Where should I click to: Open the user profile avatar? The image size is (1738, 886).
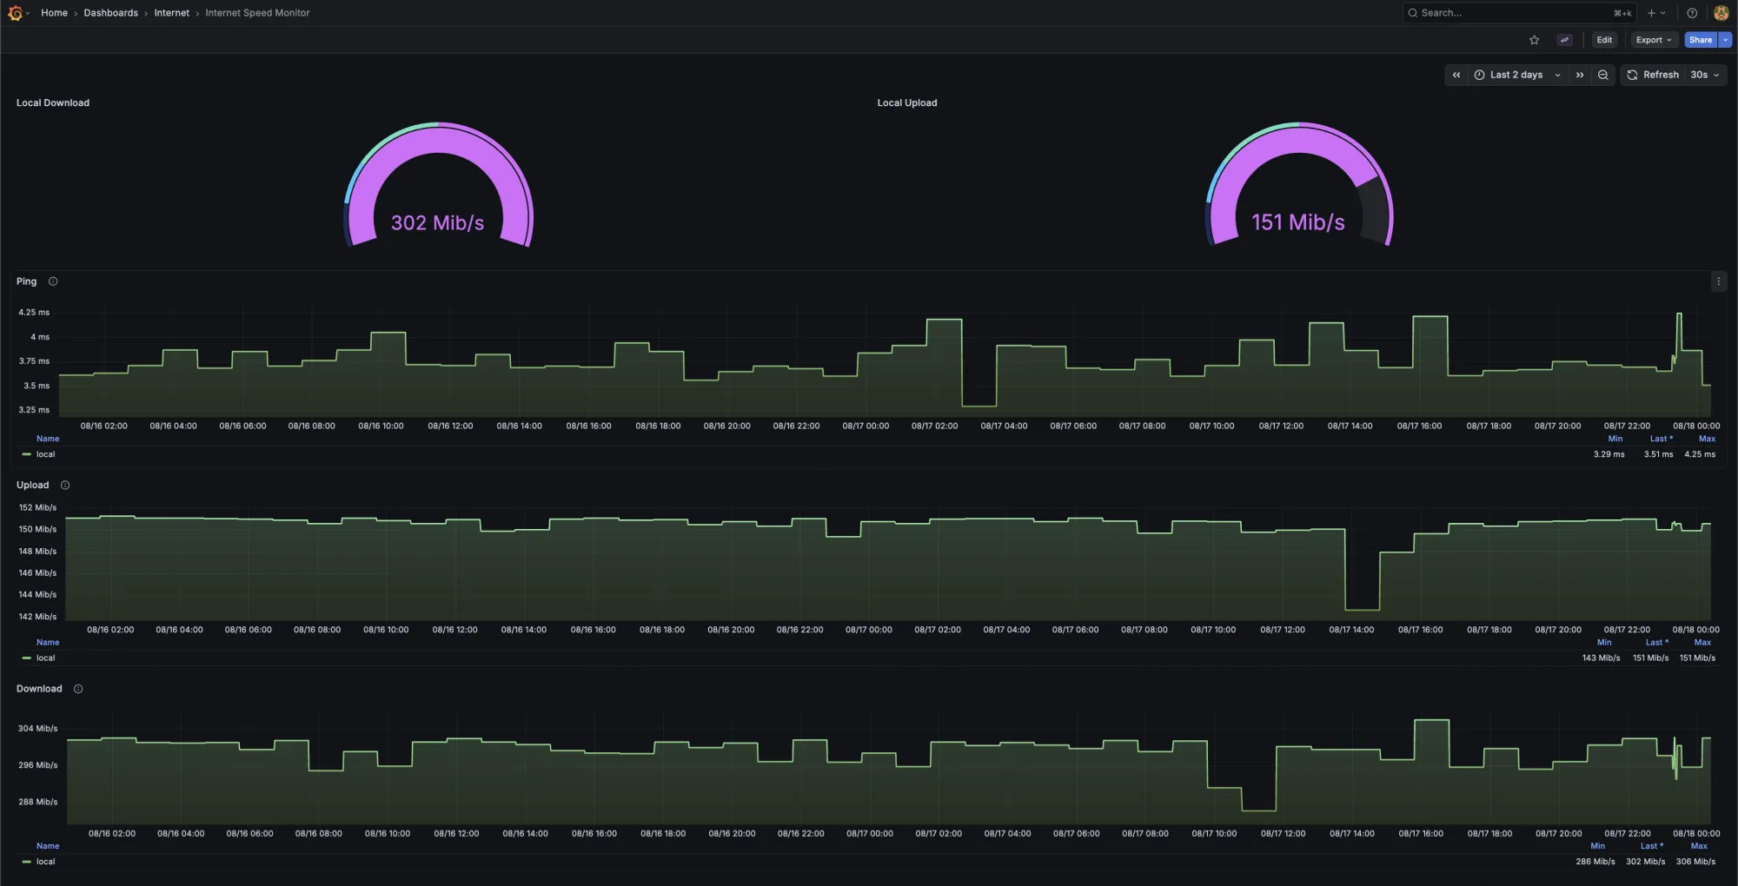pyautogui.click(x=1721, y=13)
